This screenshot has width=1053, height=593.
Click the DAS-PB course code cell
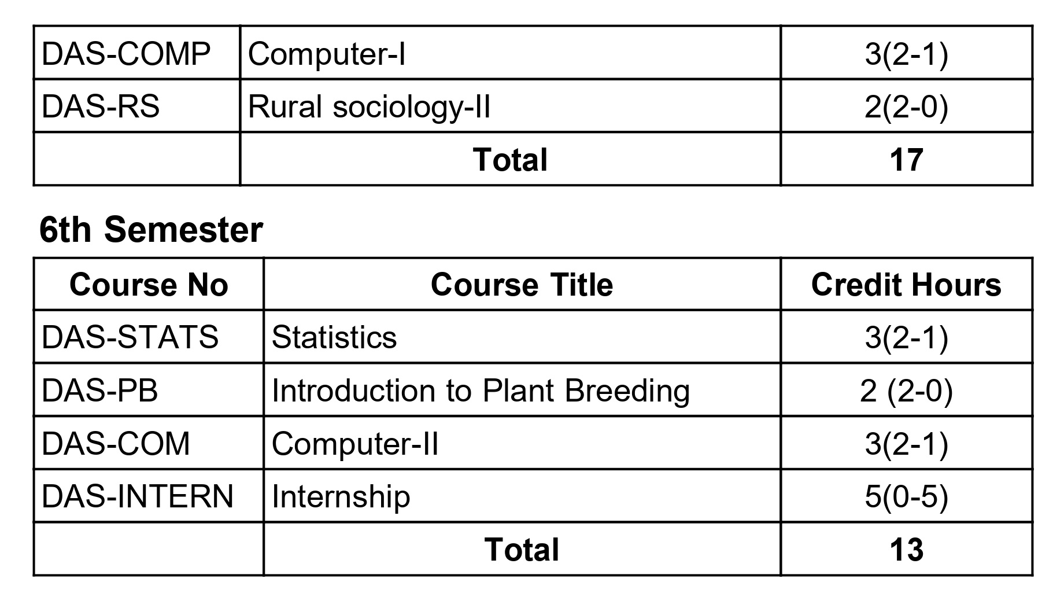click(100, 391)
